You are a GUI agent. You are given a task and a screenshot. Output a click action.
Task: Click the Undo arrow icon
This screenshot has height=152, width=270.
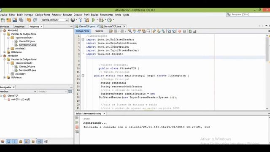pyautogui.click(x=29, y=20)
